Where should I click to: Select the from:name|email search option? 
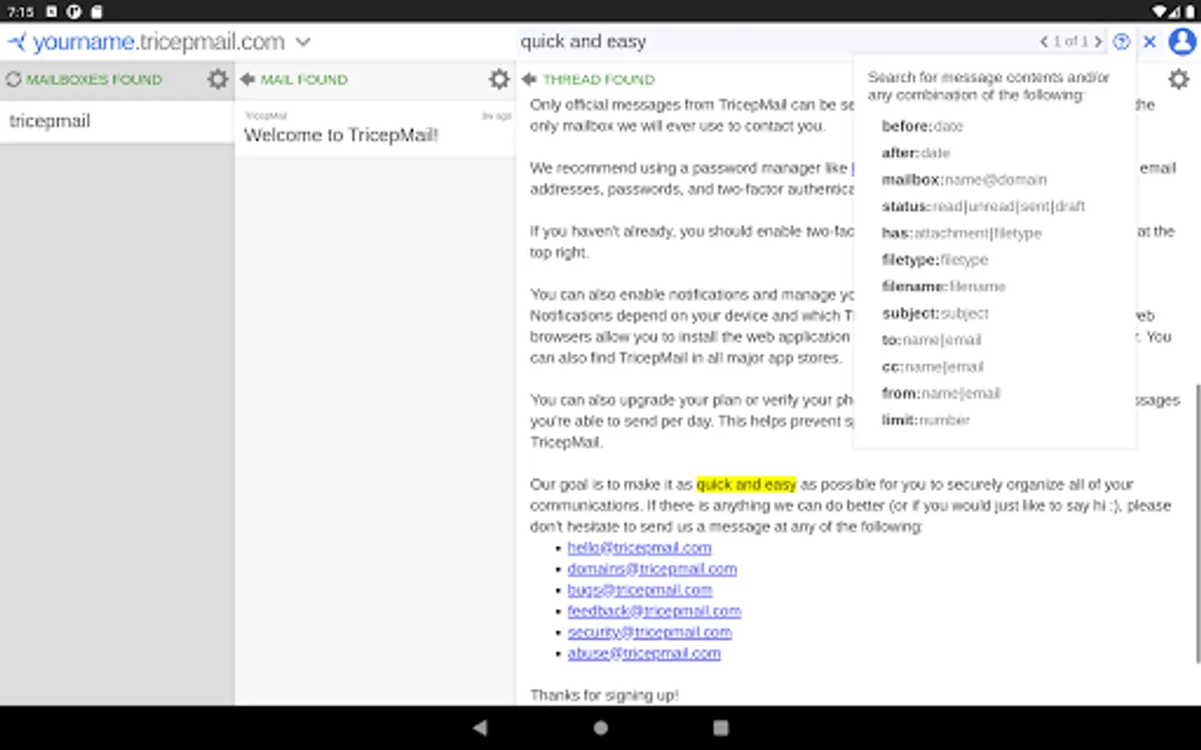point(941,393)
